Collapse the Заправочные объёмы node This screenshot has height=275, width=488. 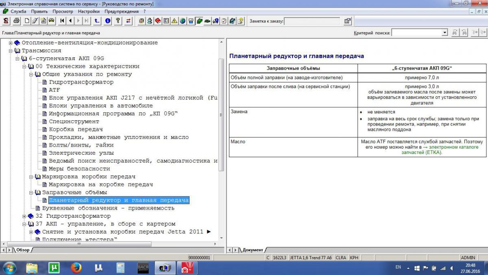click(31, 192)
